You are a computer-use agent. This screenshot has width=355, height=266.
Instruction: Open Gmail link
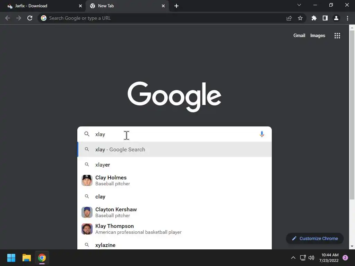[x=299, y=36]
